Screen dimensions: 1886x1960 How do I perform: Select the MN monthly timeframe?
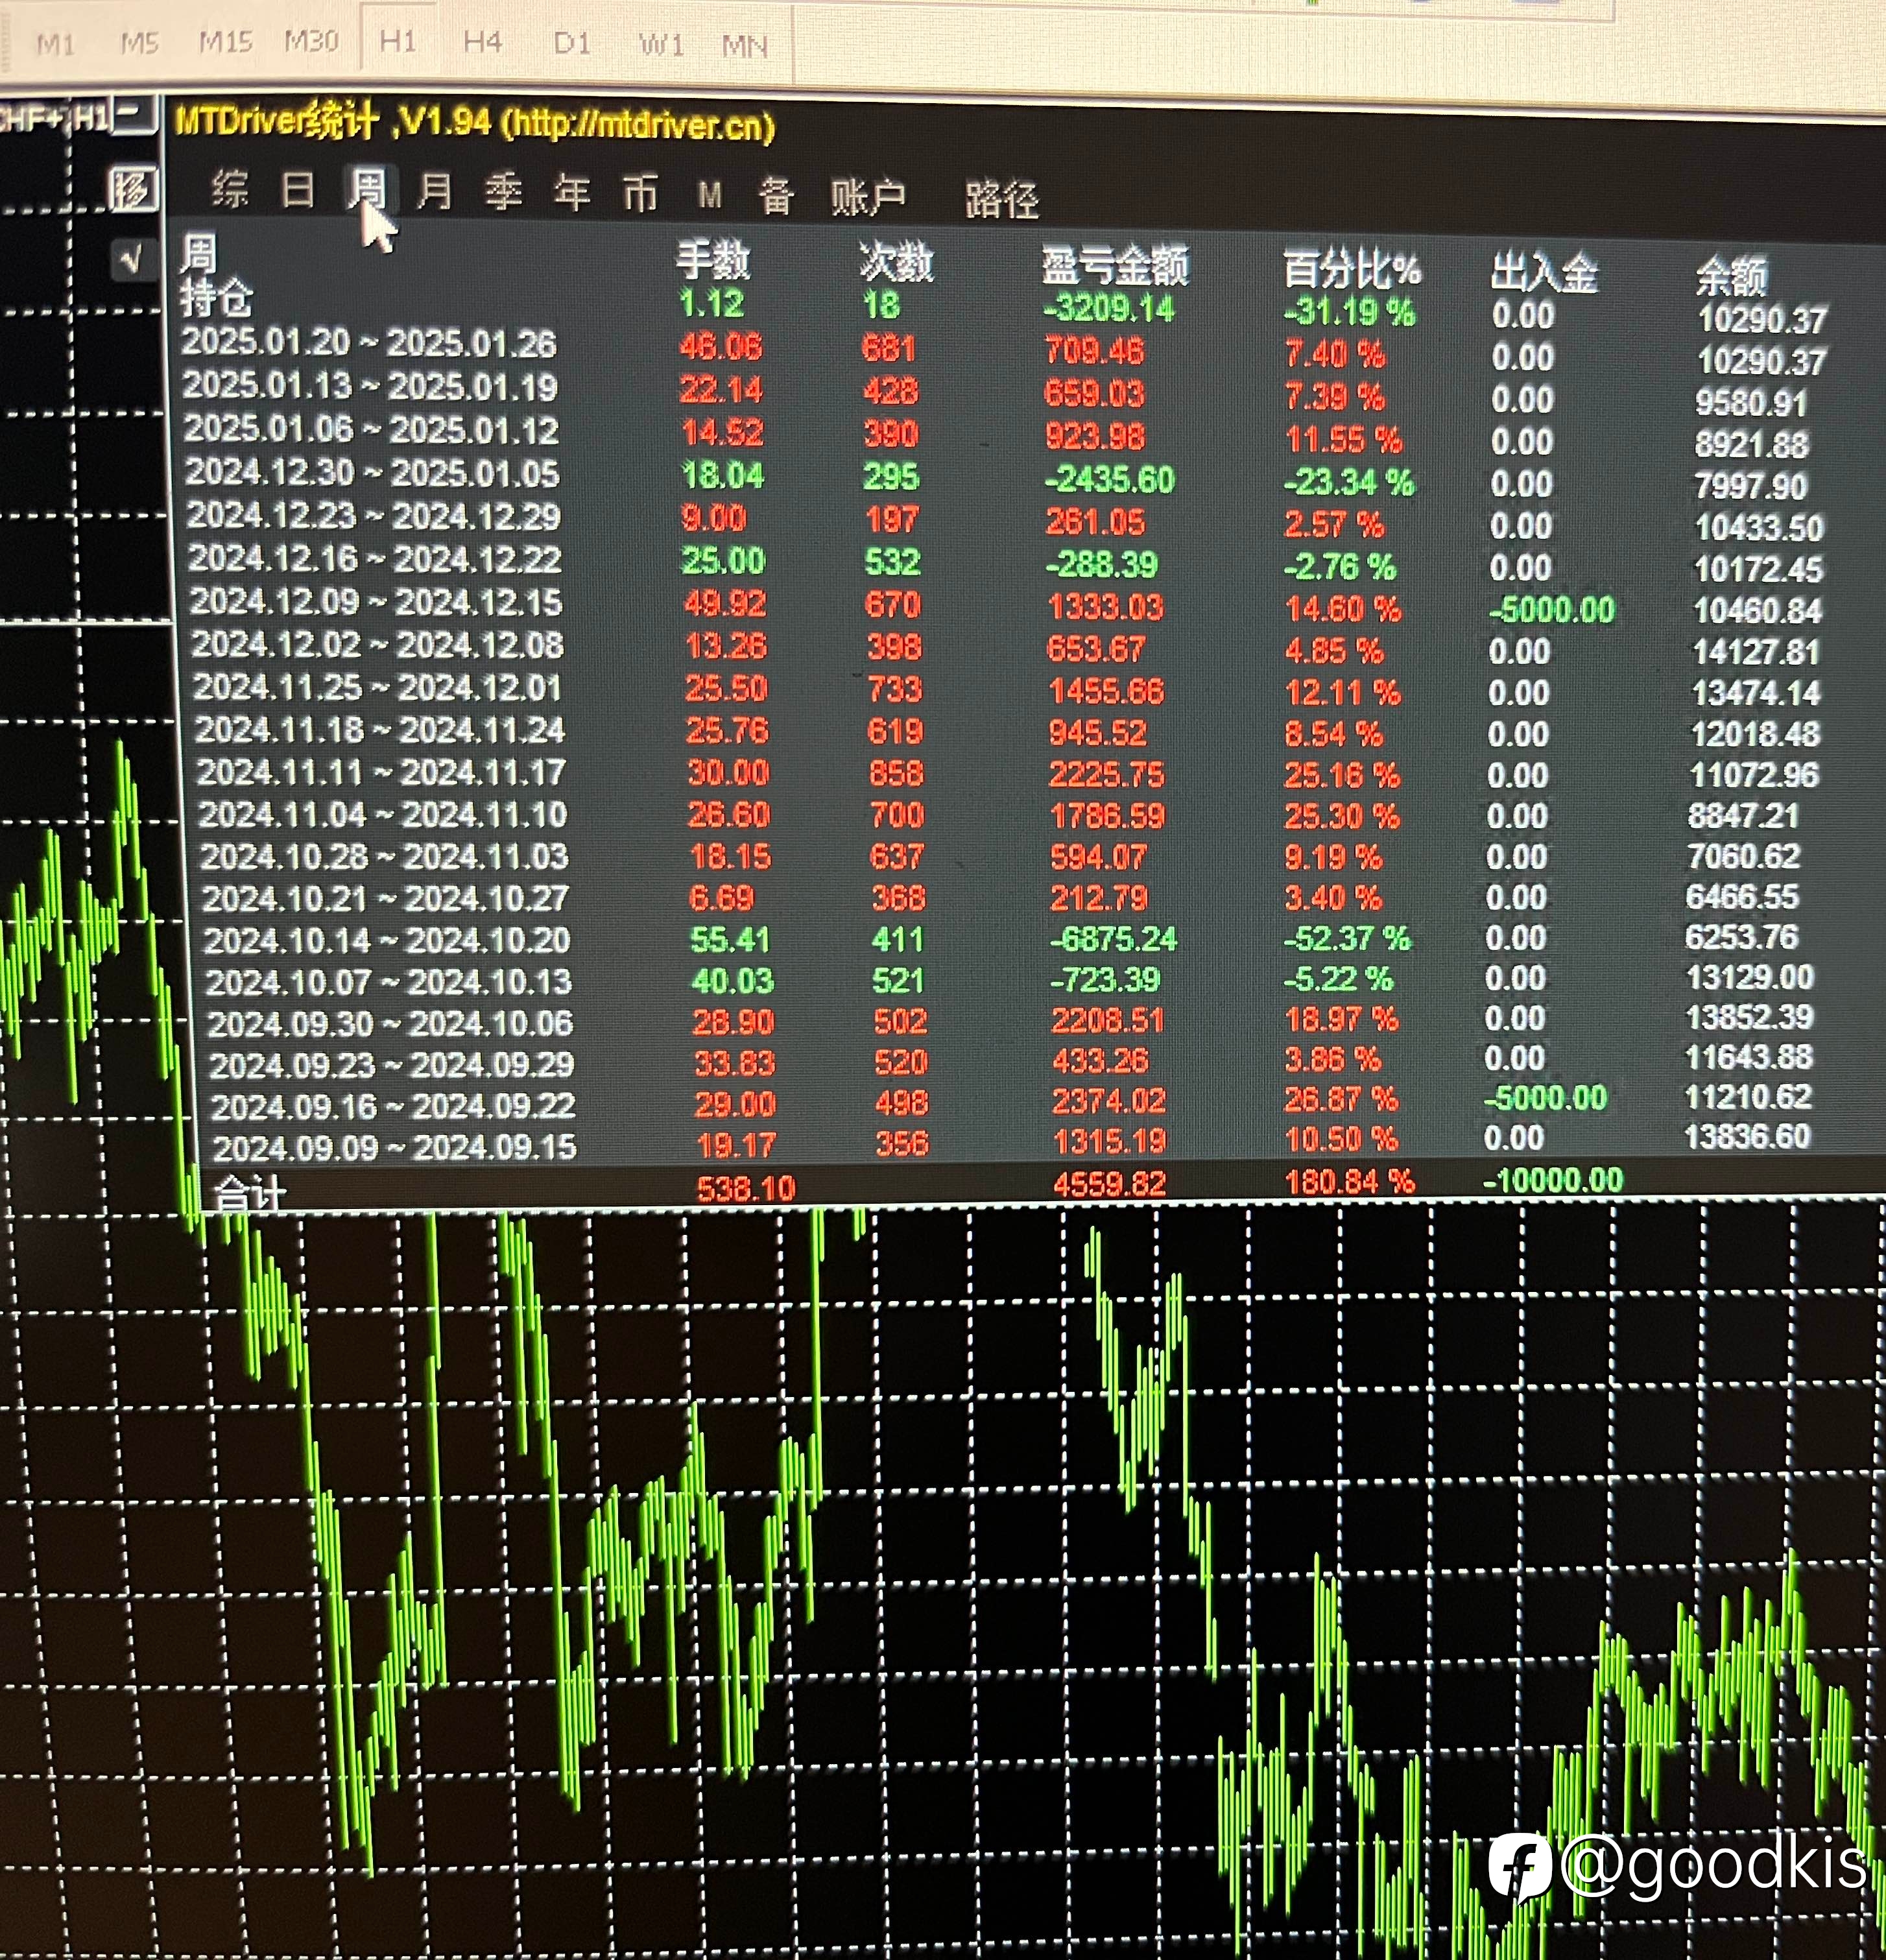[744, 46]
